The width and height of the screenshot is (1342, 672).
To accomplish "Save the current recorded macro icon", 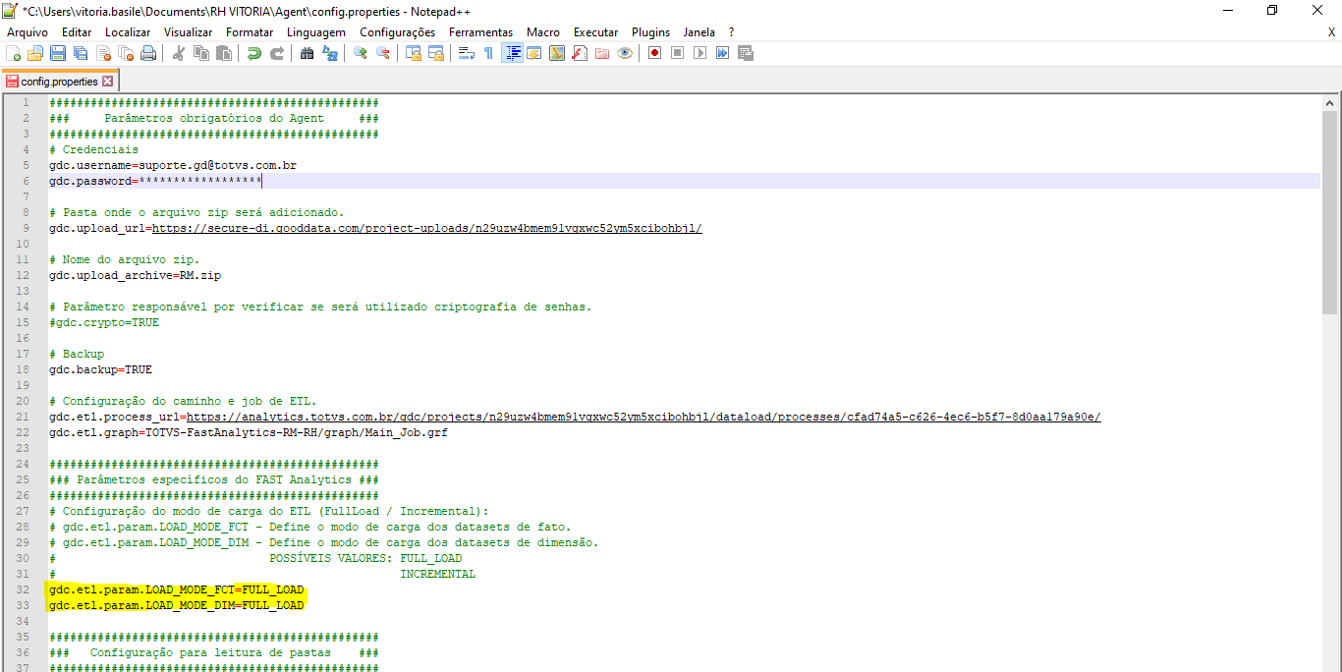I will pos(745,53).
